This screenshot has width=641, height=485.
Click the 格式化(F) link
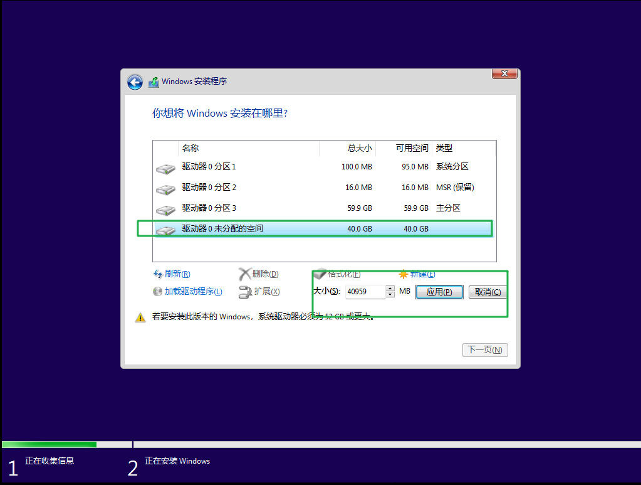pyautogui.click(x=344, y=274)
